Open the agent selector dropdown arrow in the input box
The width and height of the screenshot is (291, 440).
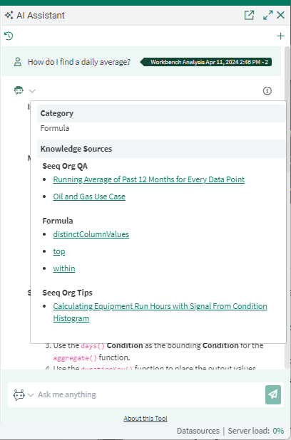pos(31,395)
